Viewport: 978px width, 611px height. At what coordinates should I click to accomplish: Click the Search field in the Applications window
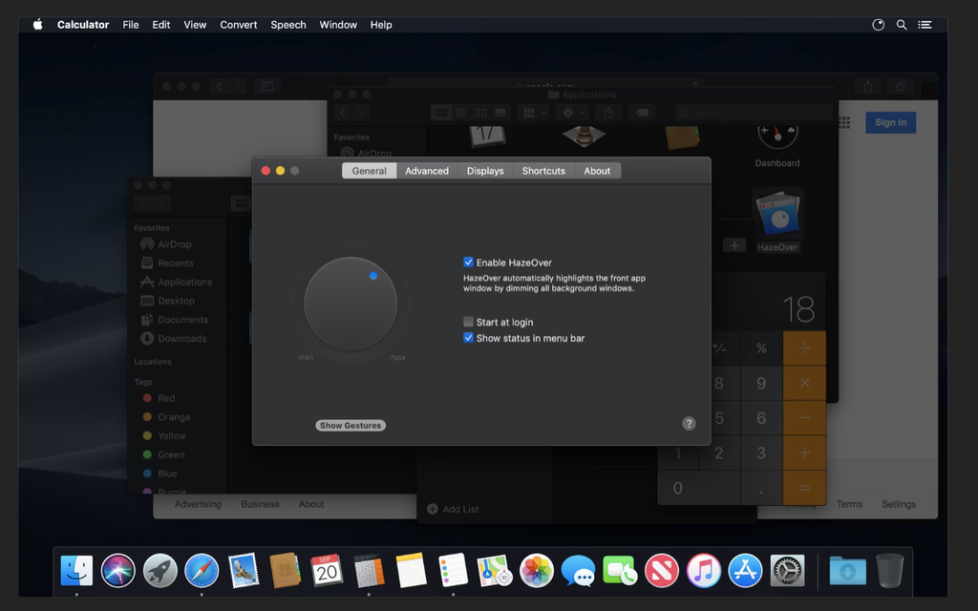(754, 113)
